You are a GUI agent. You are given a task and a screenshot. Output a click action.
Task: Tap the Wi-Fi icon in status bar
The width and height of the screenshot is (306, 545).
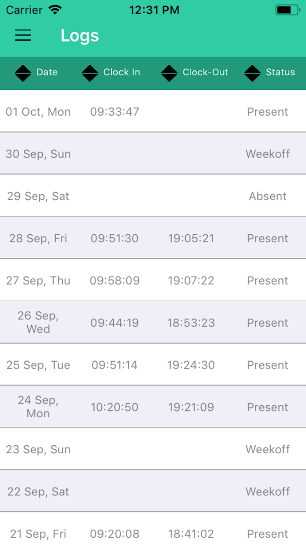point(55,10)
